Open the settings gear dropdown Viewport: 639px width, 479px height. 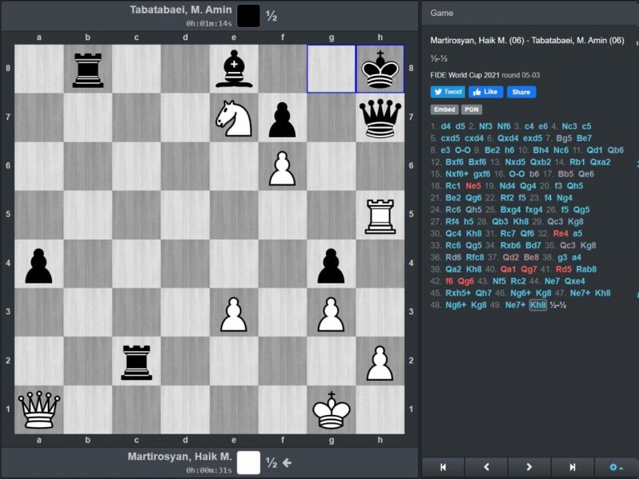[x=615, y=467]
